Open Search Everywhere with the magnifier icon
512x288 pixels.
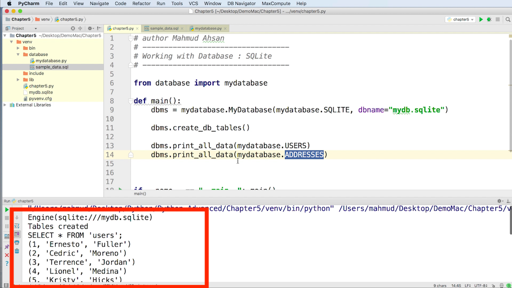pyautogui.click(x=506, y=18)
